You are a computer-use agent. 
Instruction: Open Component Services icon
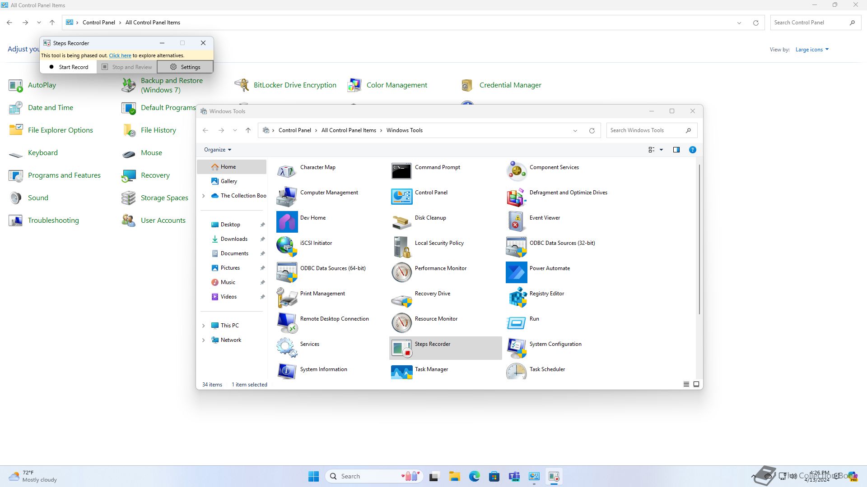pyautogui.click(x=516, y=171)
